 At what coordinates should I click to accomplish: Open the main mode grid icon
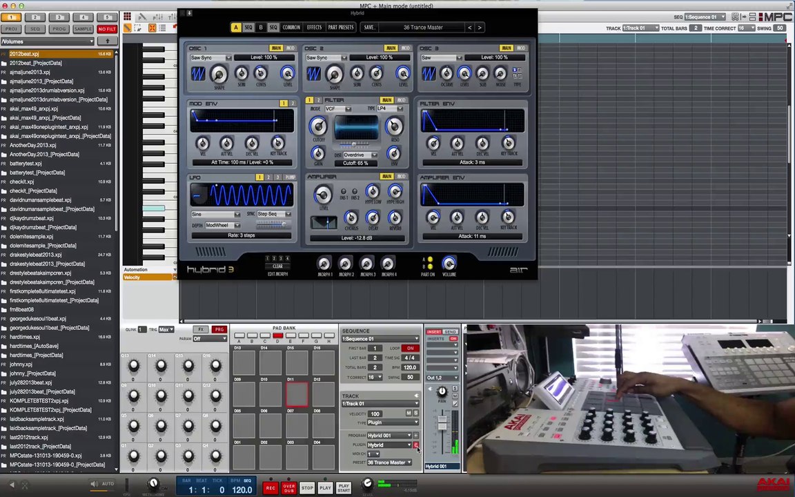127,17
